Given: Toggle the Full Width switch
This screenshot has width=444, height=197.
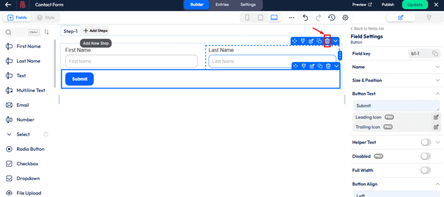Looking at the screenshot, I should 426,170.
